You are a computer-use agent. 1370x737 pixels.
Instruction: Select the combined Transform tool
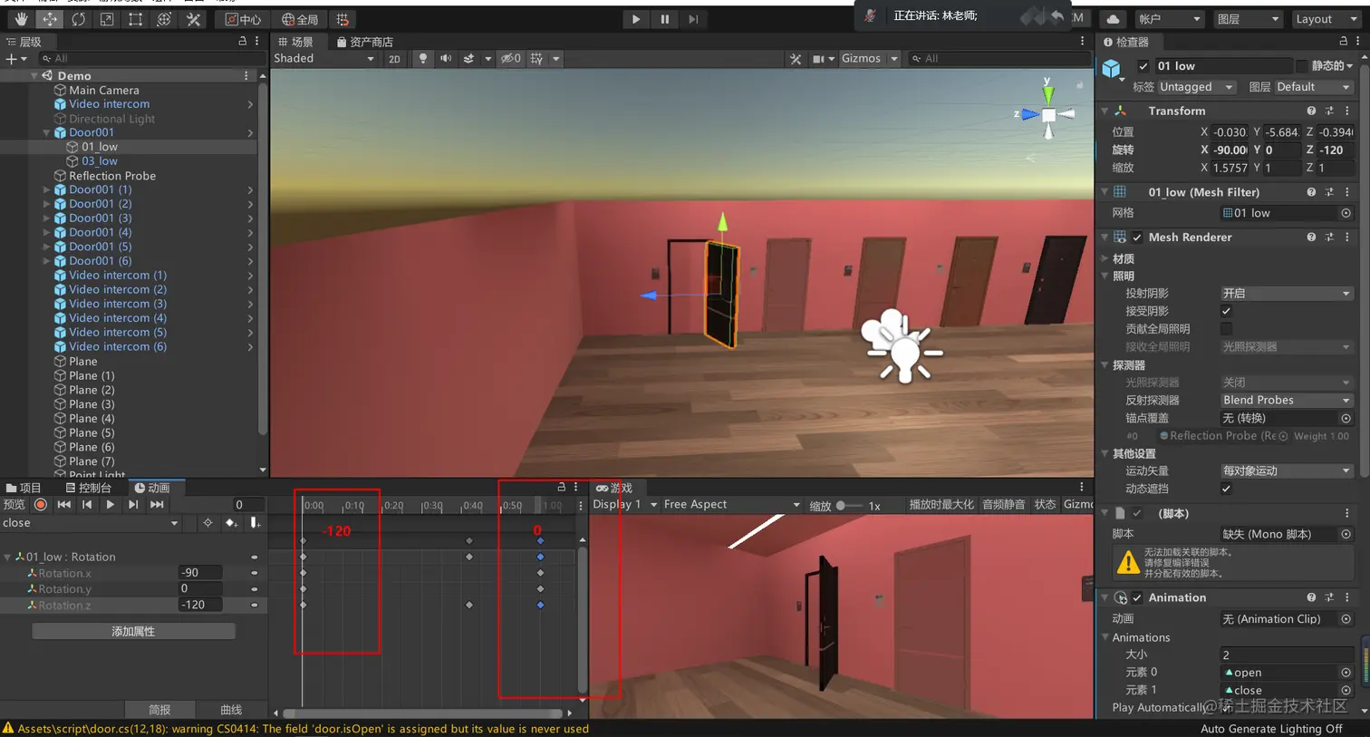pyautogui.click(x=164, y=19)
